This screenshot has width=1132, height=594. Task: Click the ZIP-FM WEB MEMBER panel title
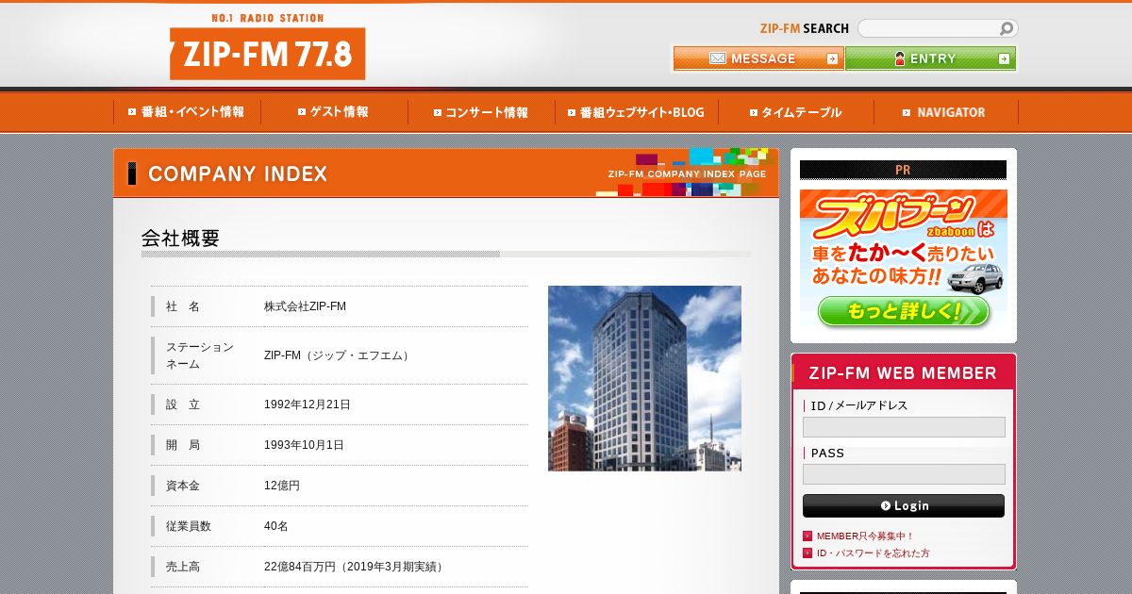pyautogui.click(x=903, y=373)
